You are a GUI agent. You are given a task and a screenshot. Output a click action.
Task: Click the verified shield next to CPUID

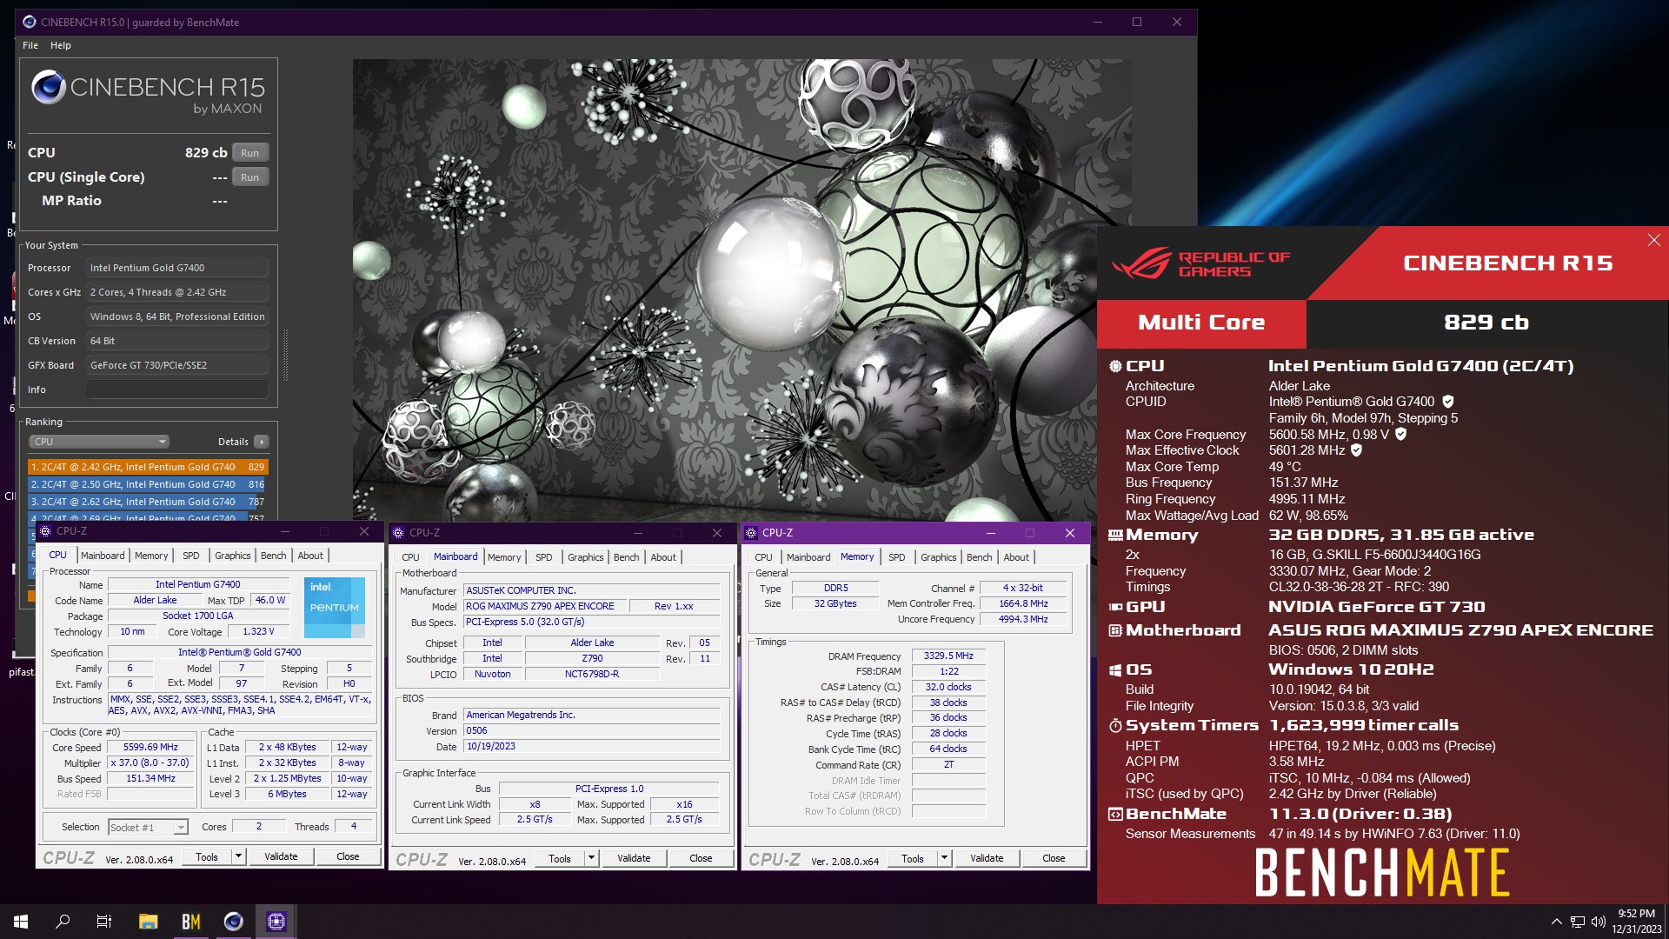[x=1447, y=402]
